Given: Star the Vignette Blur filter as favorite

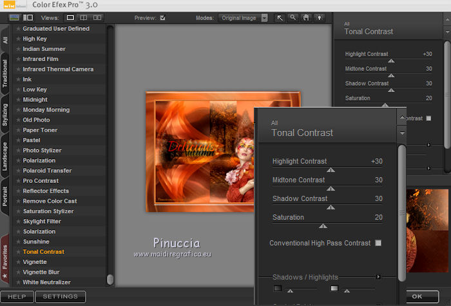Looking at the screenshot, I should tap(18, 272).
